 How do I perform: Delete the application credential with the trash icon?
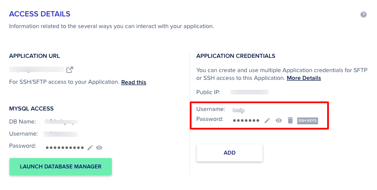click(x=290, y=120)
